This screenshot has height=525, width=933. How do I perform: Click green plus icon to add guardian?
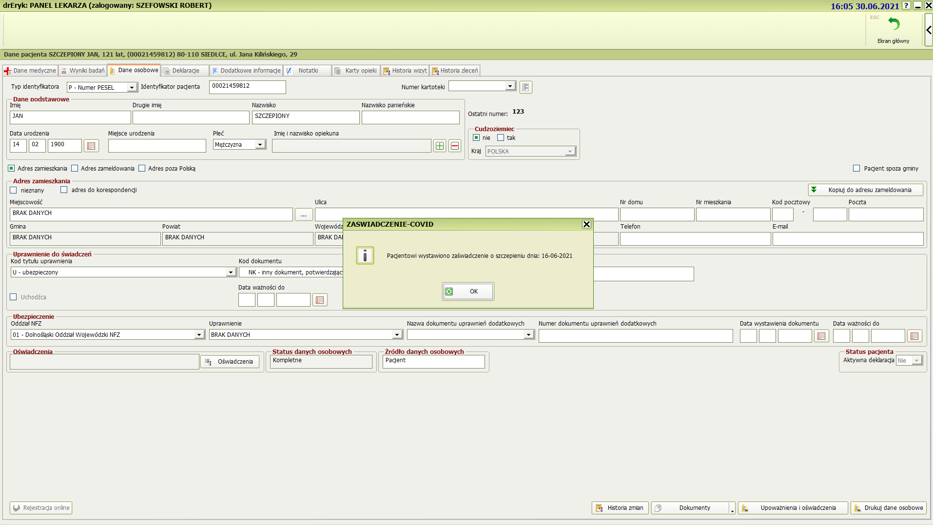tap(440, 146)
